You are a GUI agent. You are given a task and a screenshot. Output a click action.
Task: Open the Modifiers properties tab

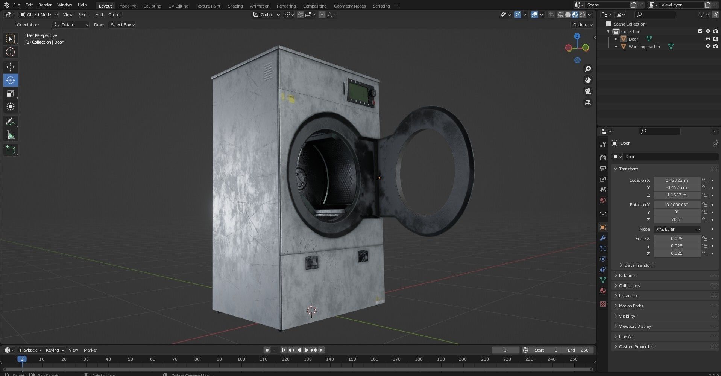[x=603, y=238]
